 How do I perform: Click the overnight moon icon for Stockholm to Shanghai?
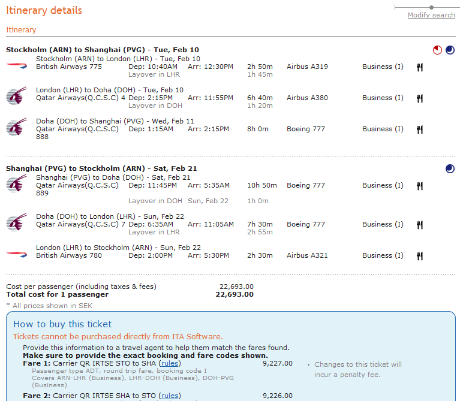[450, 50]
